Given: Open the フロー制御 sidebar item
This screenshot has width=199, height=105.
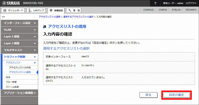Looking at the screenshot, I should point(11,82).
